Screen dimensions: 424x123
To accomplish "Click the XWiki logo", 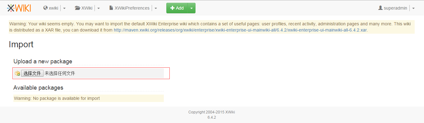I will [19, 8].
